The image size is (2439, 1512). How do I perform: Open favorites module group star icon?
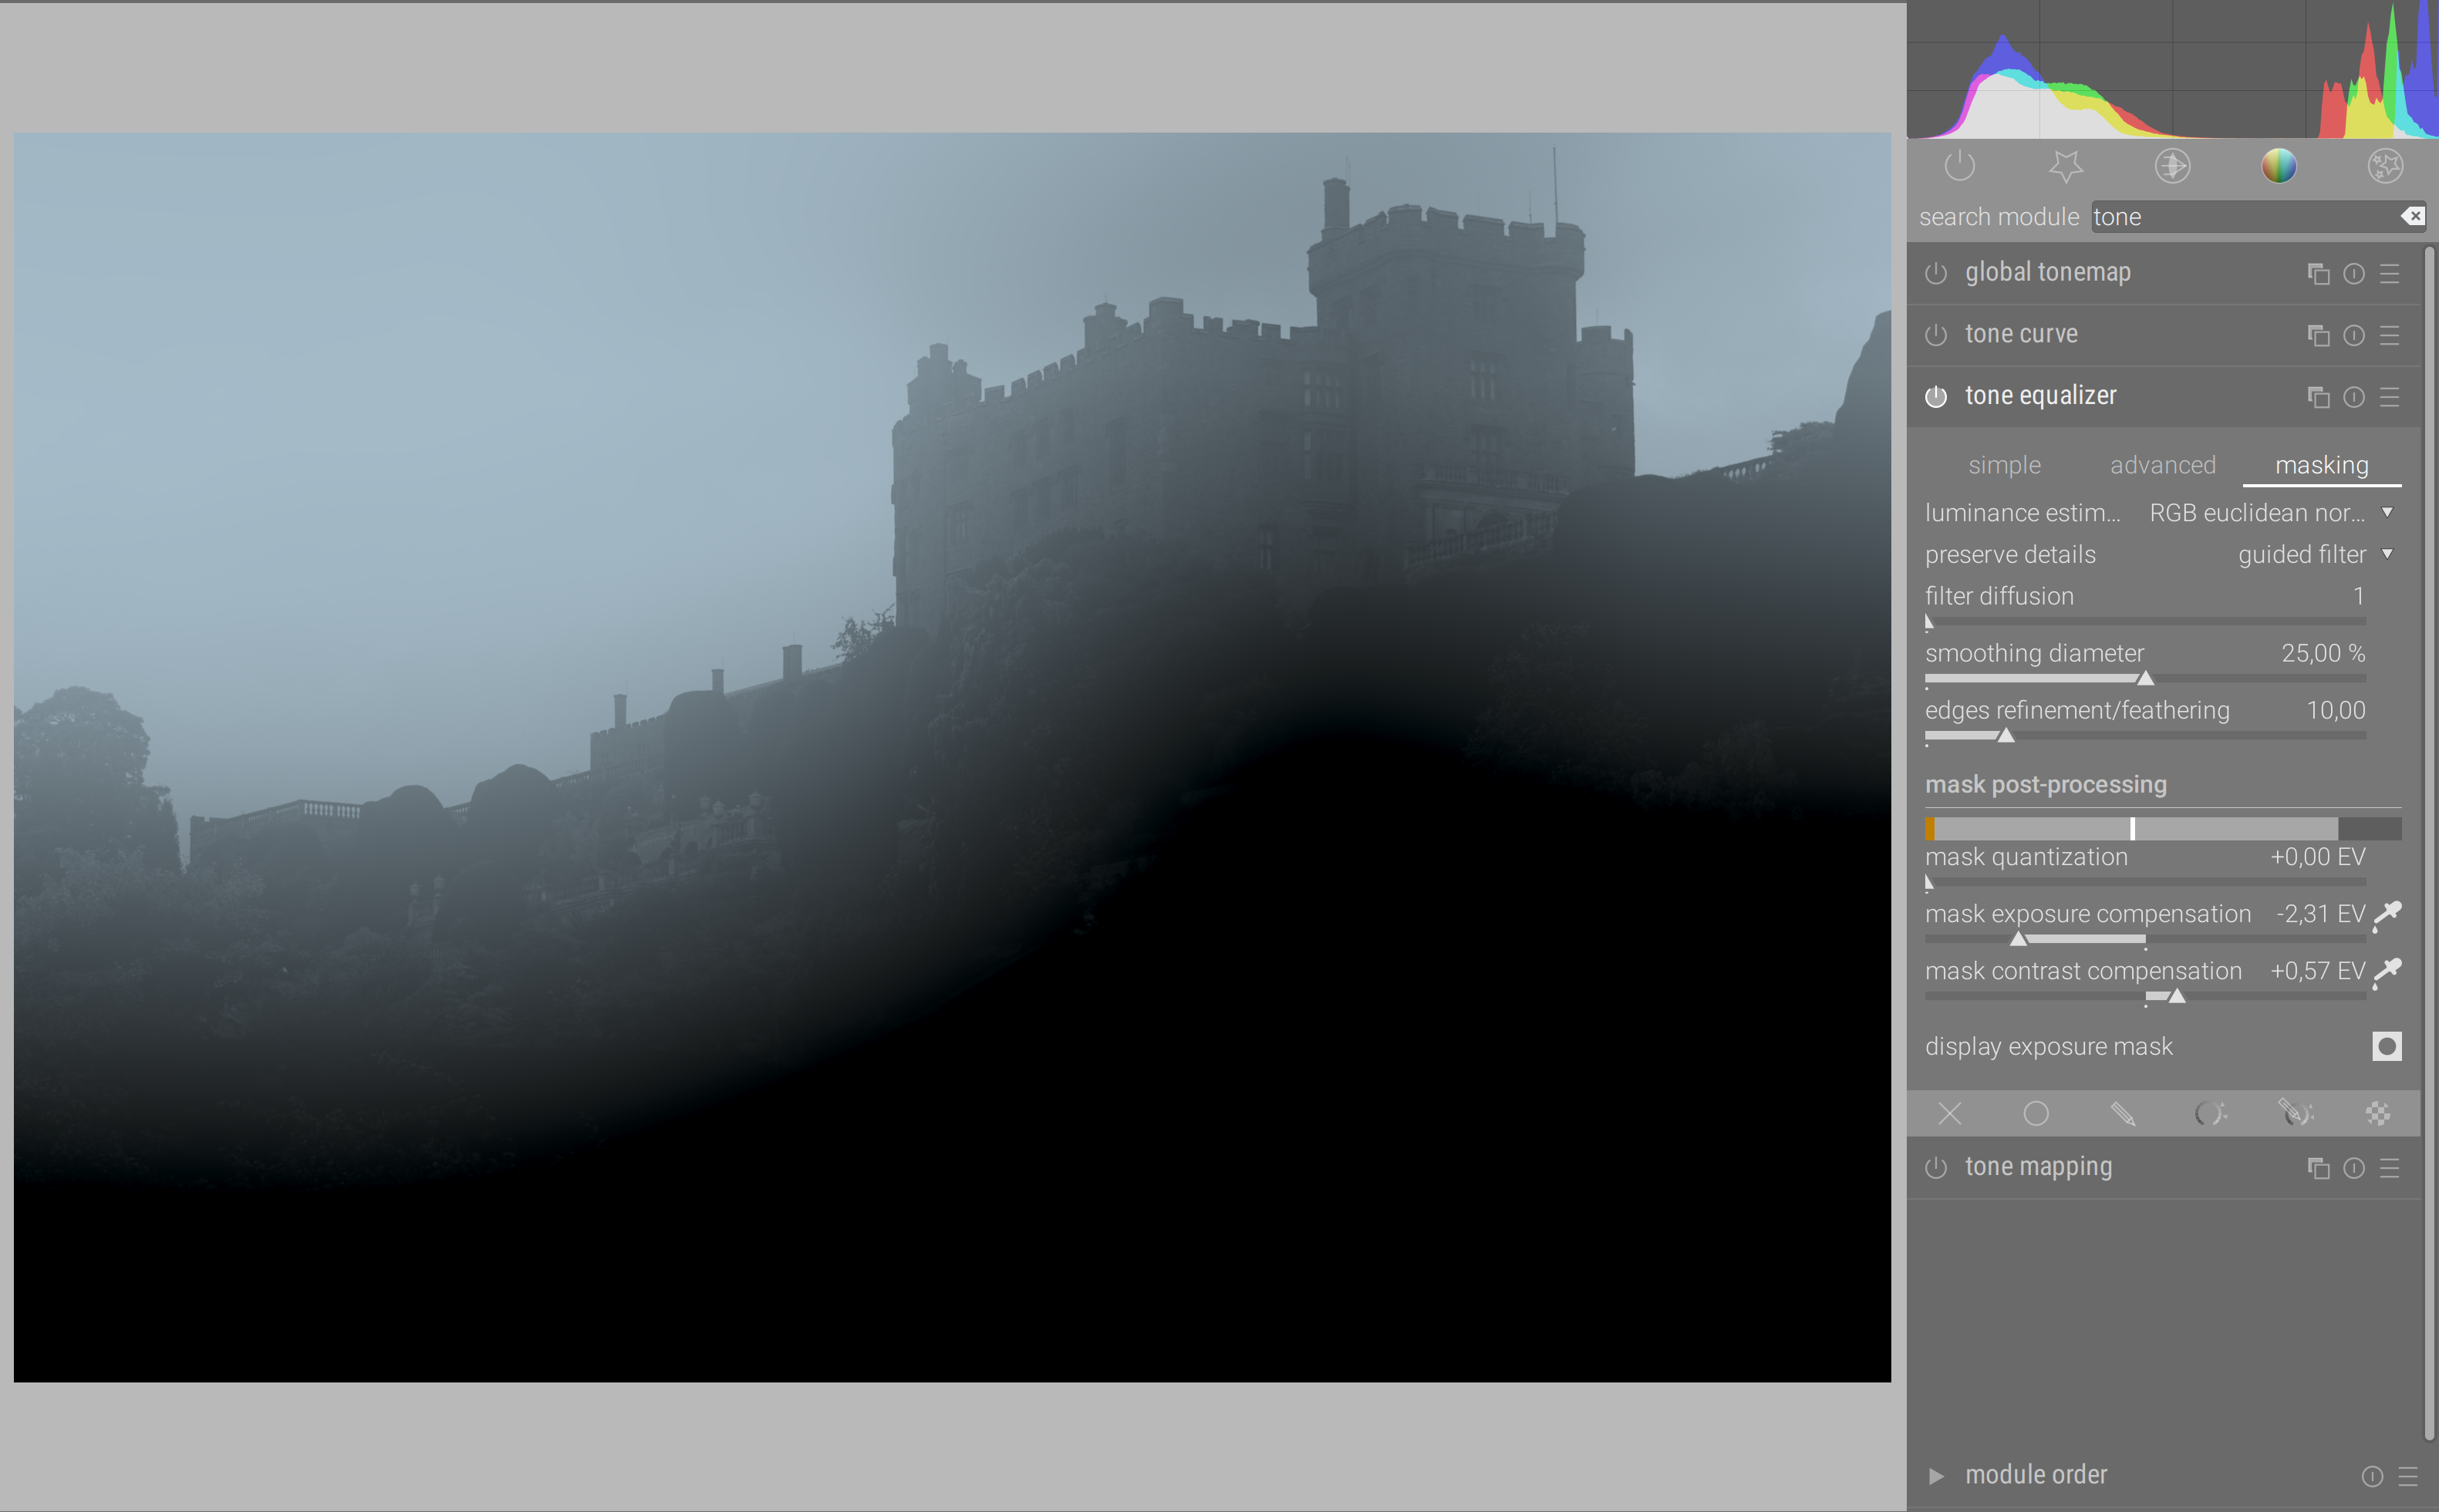[2065, 165]
